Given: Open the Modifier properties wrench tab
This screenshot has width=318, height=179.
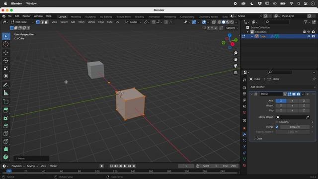Looking at the screenshot, I should coord(244,135).
